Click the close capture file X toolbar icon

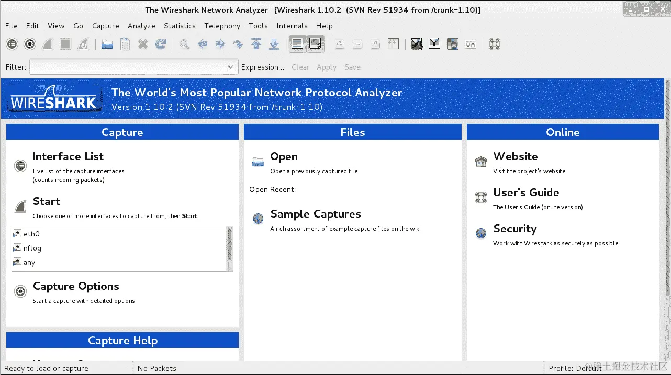point(143,44)
